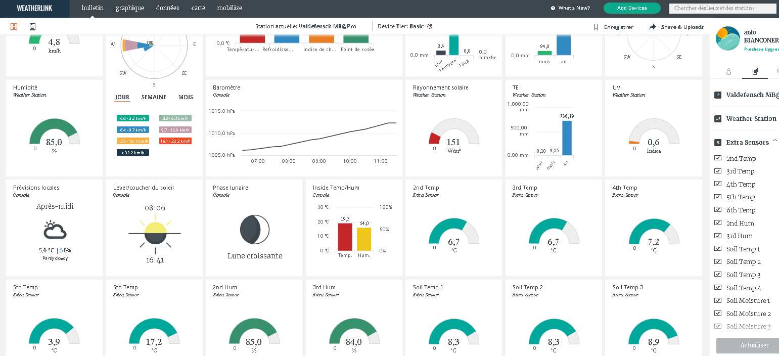
Task: Uncheck the Soil Temp 1 checkbox
Action: click(718, 248)
